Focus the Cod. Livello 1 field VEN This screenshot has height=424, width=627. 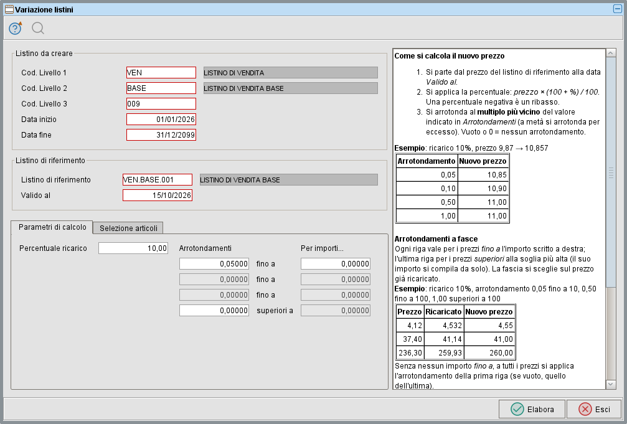161,72
